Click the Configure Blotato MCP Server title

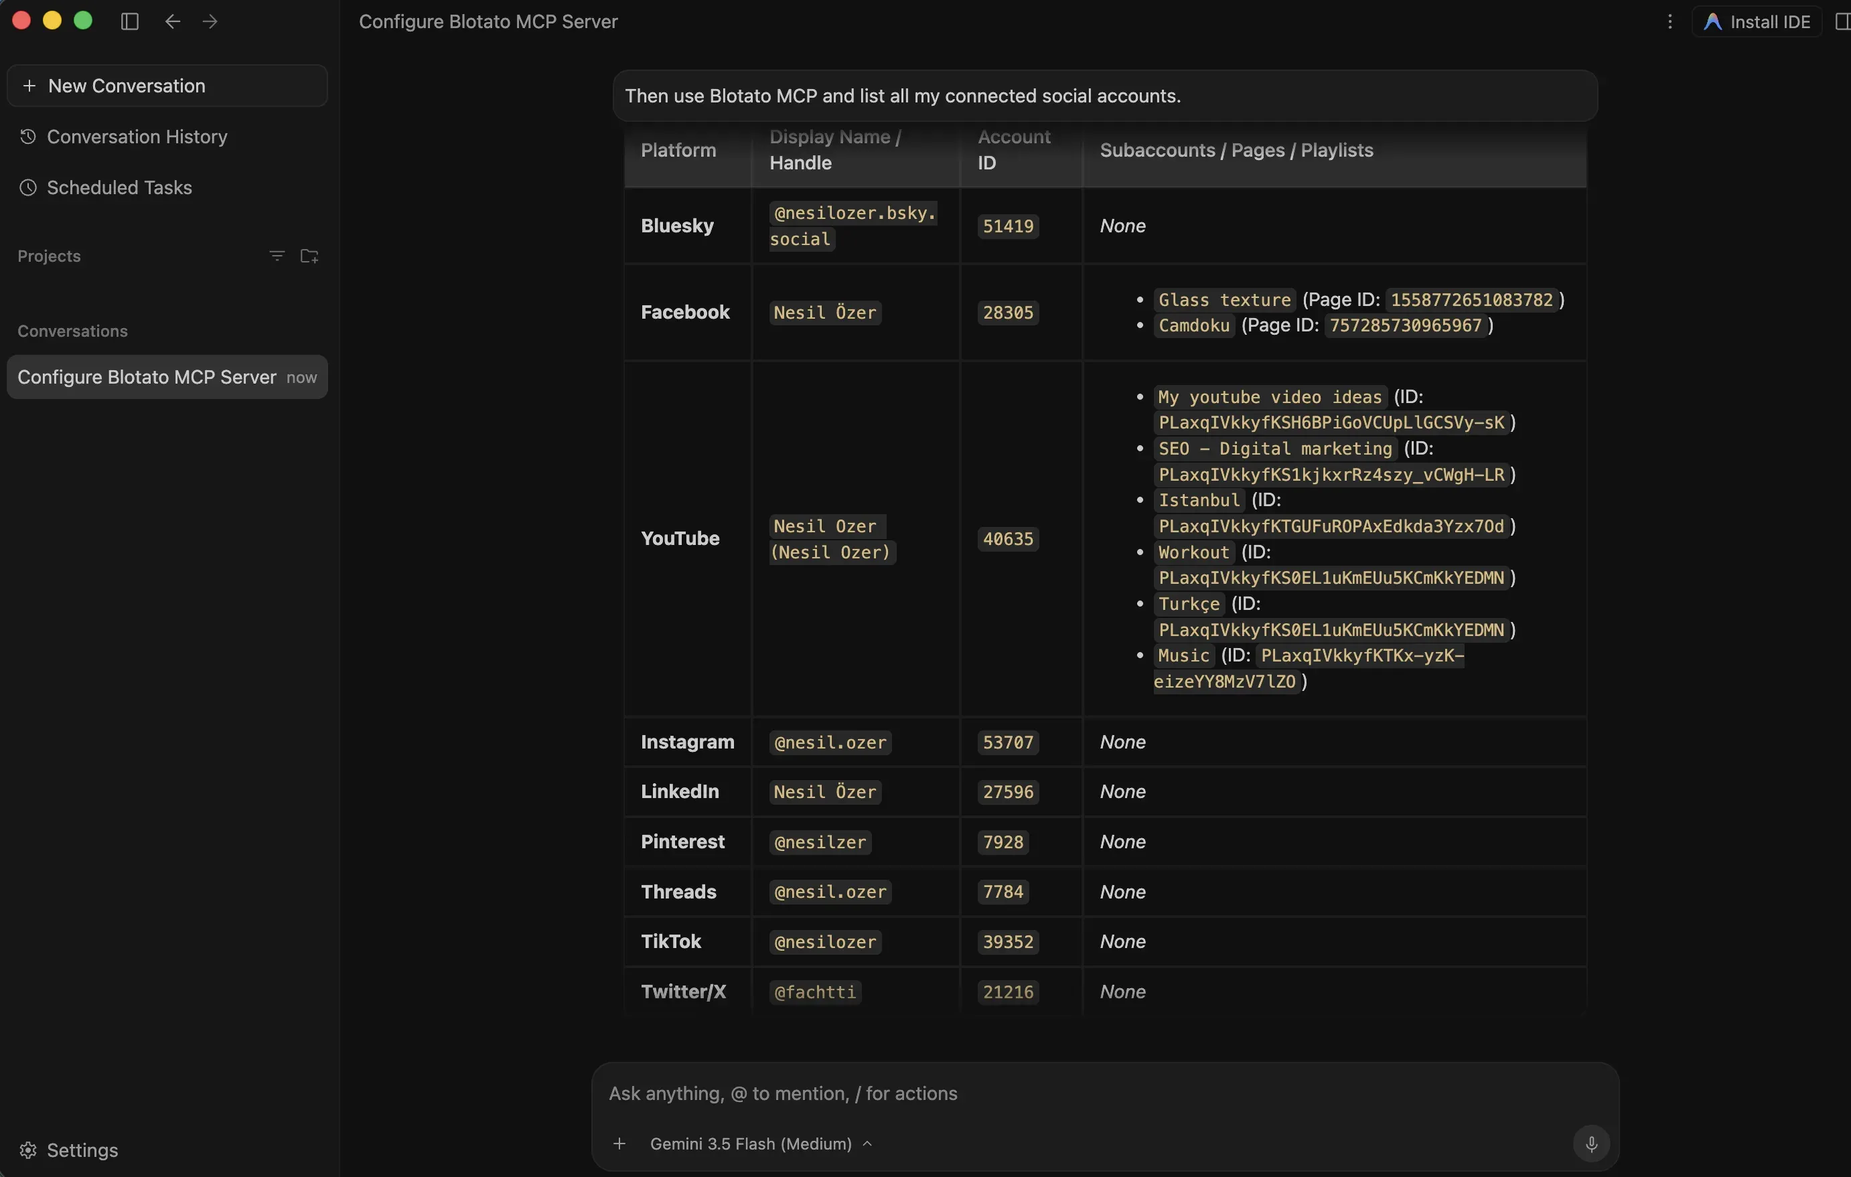pyautogui.click(x=488, y=21)
